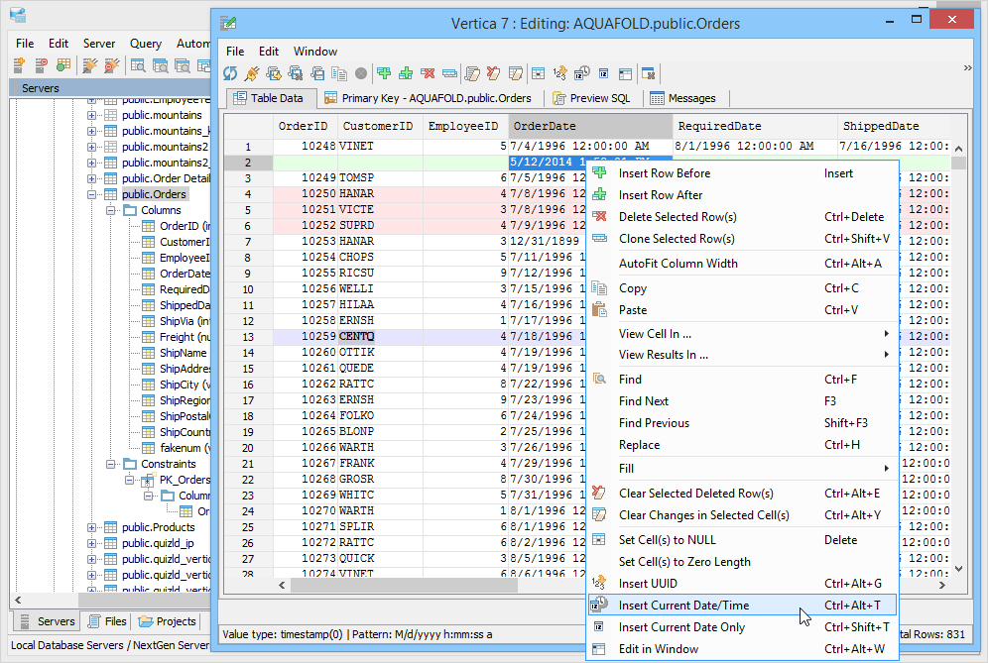
Task: Click the toolbar overflow chevron at right
Action: coord(967,68)
